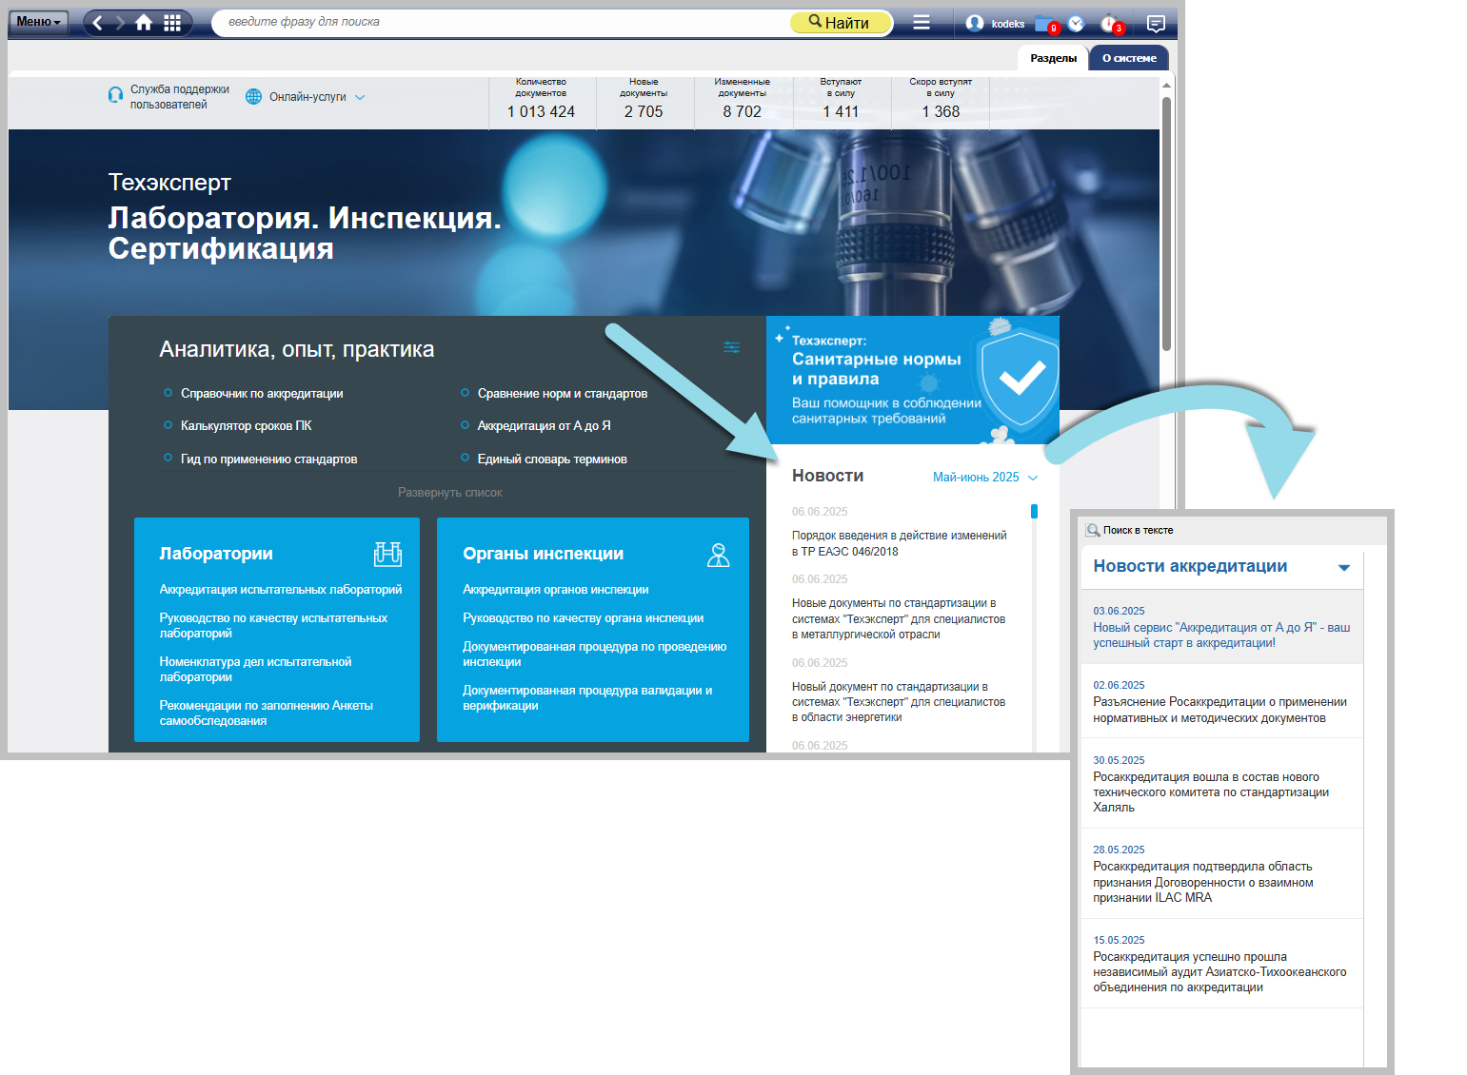Click the inspector icon in Органы инспекции
The width and height of the screenshot is (1467, 1075).
(x=719, y=555)
